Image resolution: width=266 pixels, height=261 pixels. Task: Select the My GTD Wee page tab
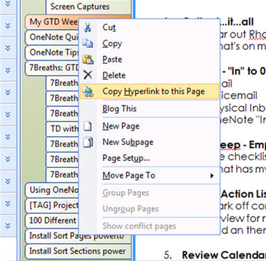tap(52, 22)
